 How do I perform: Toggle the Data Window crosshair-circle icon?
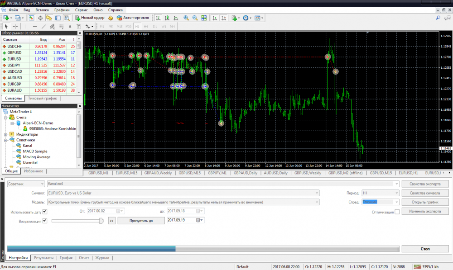pyautogui.click(x=40, y=18)
